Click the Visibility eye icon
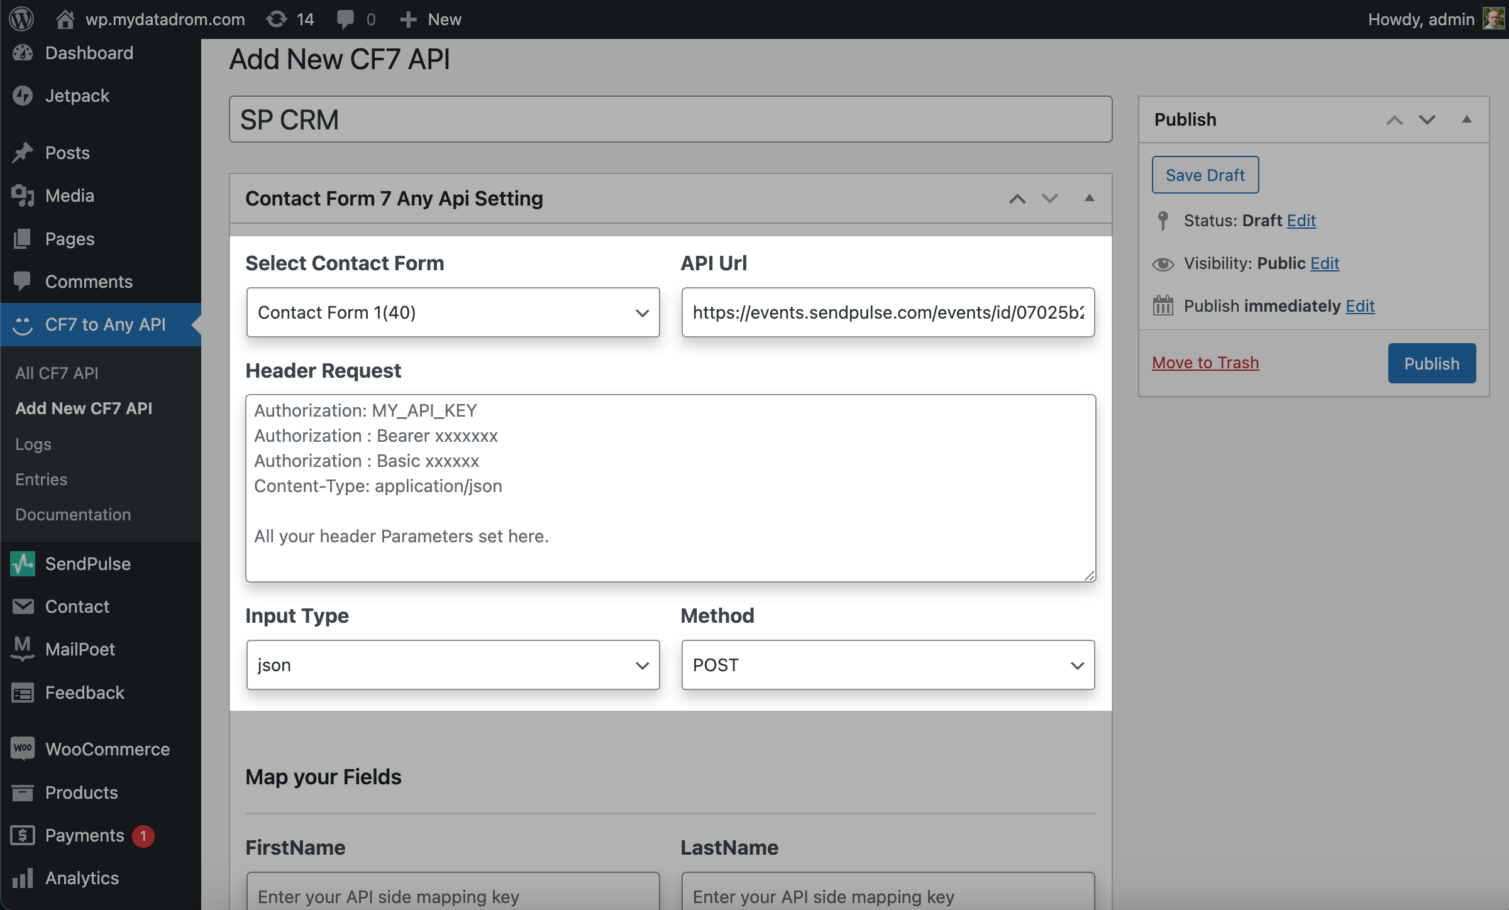1509x910 pixels. click(x=1163, y=264)
